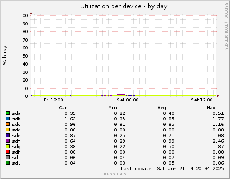This screenshot has width=230, height=179.
Task: Click the Sat 12:00 time label
Action: (x=202, y=100)
